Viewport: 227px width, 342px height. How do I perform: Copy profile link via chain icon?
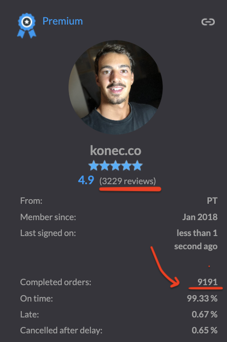208,22
